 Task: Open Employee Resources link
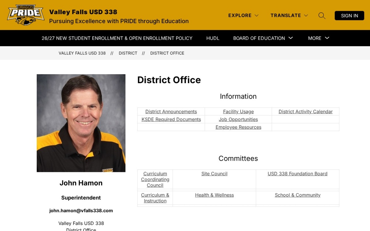[x=238, y=127]
